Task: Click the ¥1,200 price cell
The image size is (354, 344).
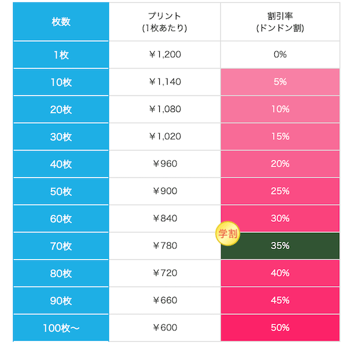Action: pos(165,55)
